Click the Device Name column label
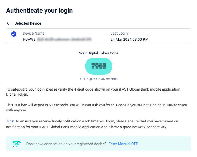 point(34,34)
